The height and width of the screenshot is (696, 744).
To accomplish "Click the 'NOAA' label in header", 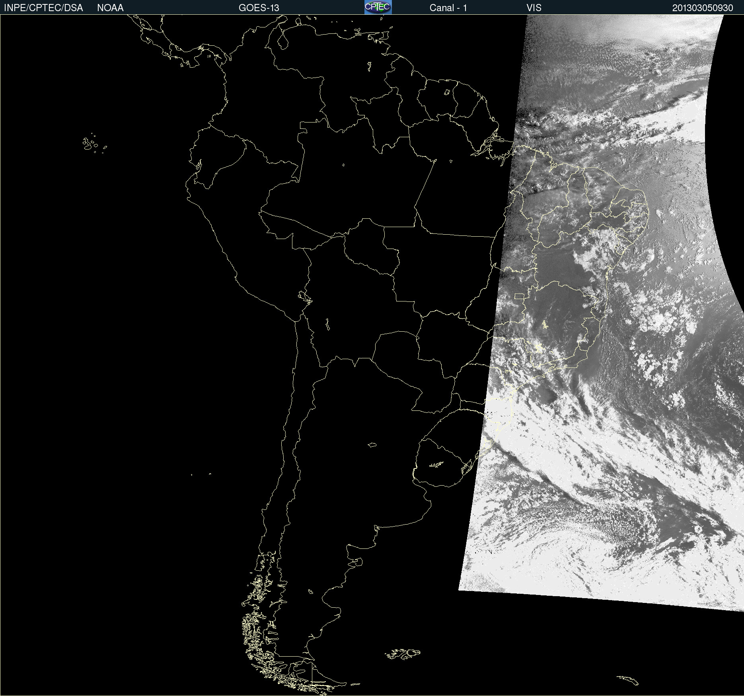I will point(110,8).
